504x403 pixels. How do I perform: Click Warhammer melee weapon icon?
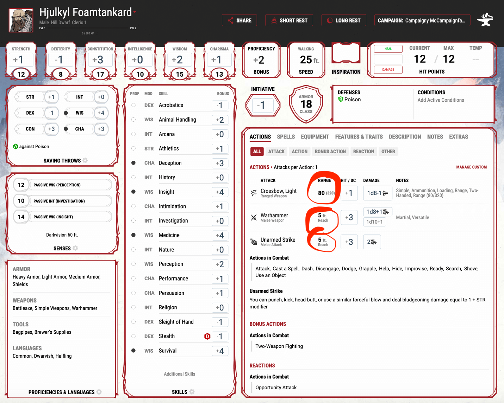254,218
